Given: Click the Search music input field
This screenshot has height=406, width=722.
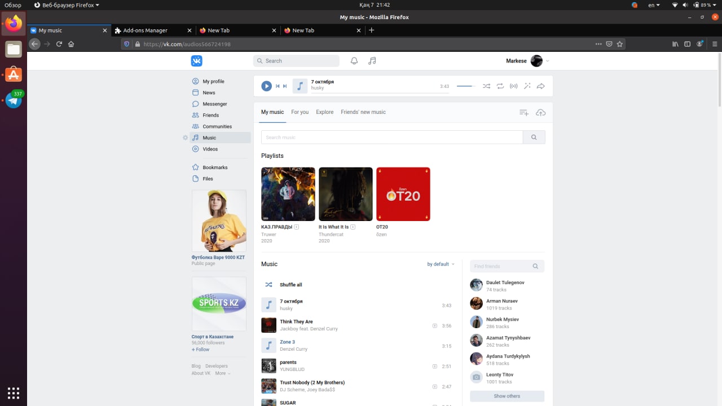Looking at the screenshot, I should 392,137.
